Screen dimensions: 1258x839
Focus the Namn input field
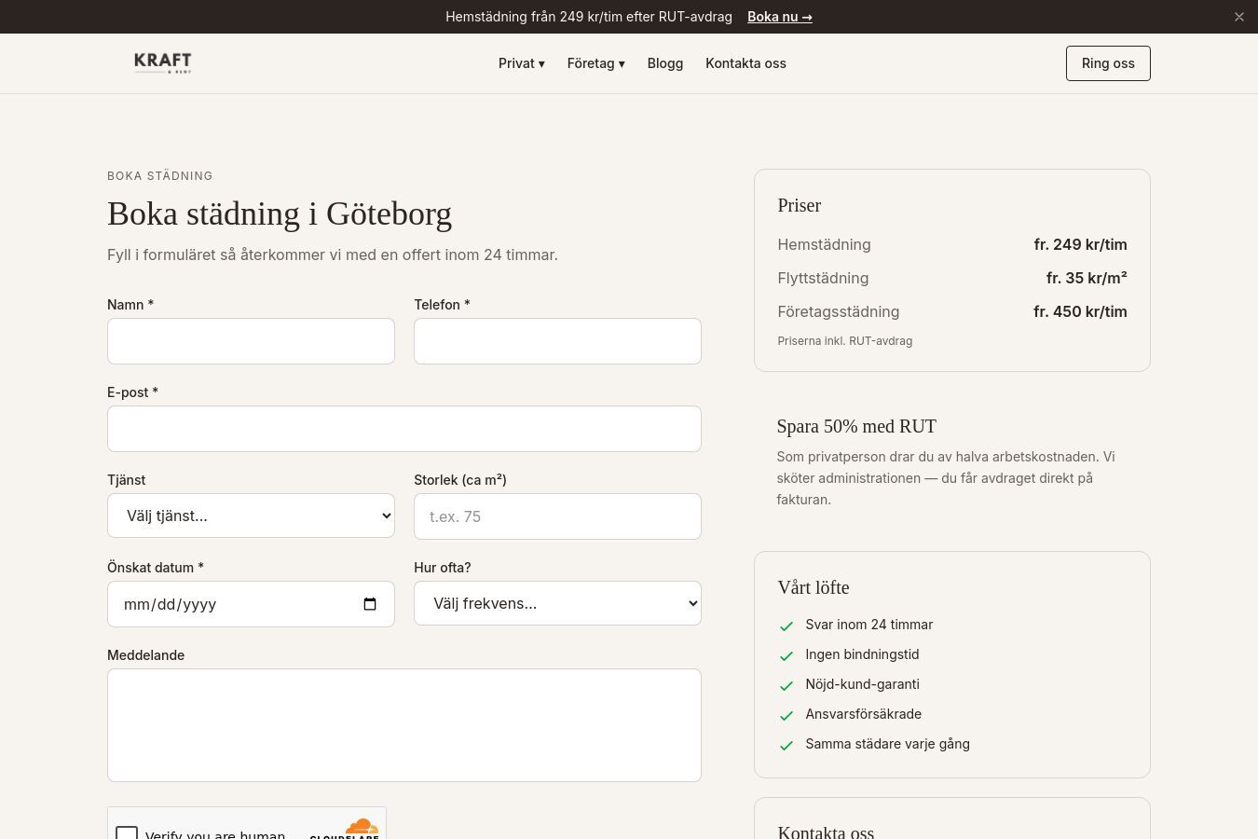click(251, 341)
